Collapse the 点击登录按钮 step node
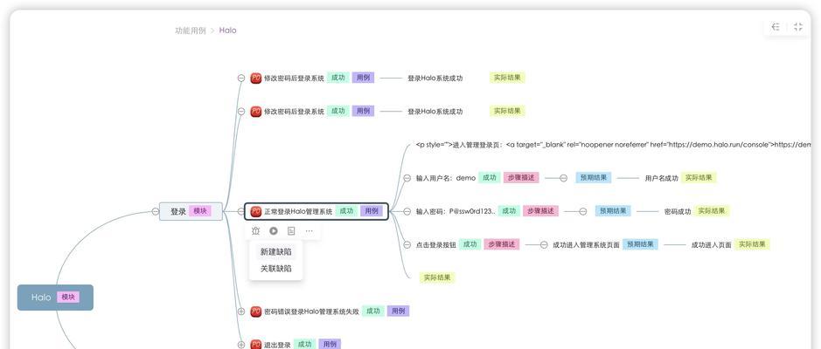Screen dimensions: 821x349 407,244
